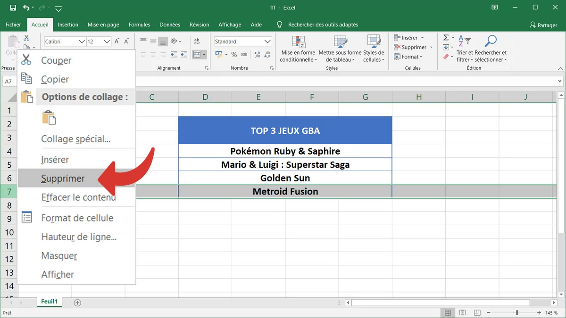Viewport: 566px width, 318px height.
Task: Open the Aide tab
Action: click(256, 24)
